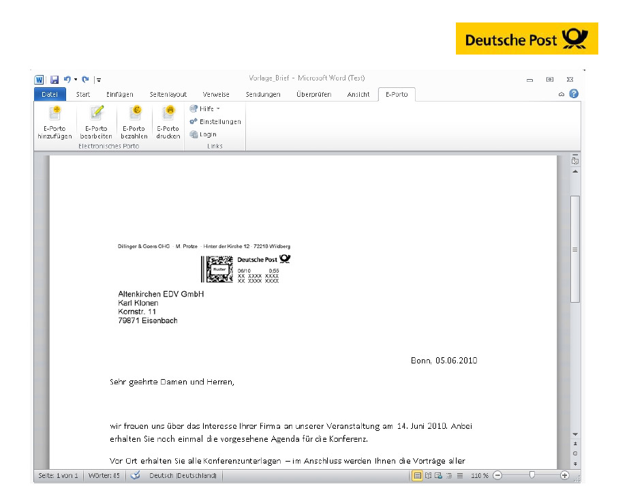Viewport: 631px width, 495px height.
Task: Click the Deutsche Post logo in the stamp
Action: 264,259
